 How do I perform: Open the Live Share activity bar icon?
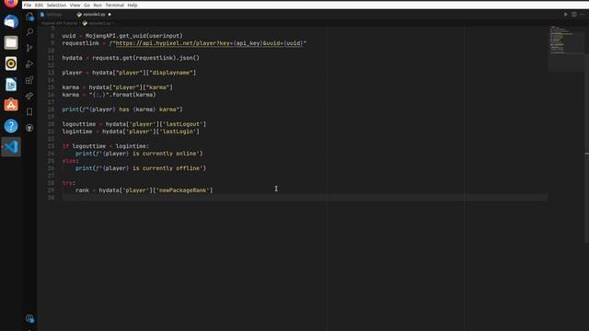tap(29, 96)
